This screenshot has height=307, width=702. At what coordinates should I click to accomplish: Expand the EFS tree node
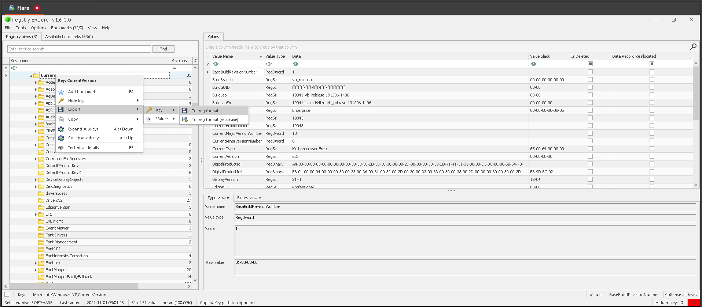tap(36, 215)
